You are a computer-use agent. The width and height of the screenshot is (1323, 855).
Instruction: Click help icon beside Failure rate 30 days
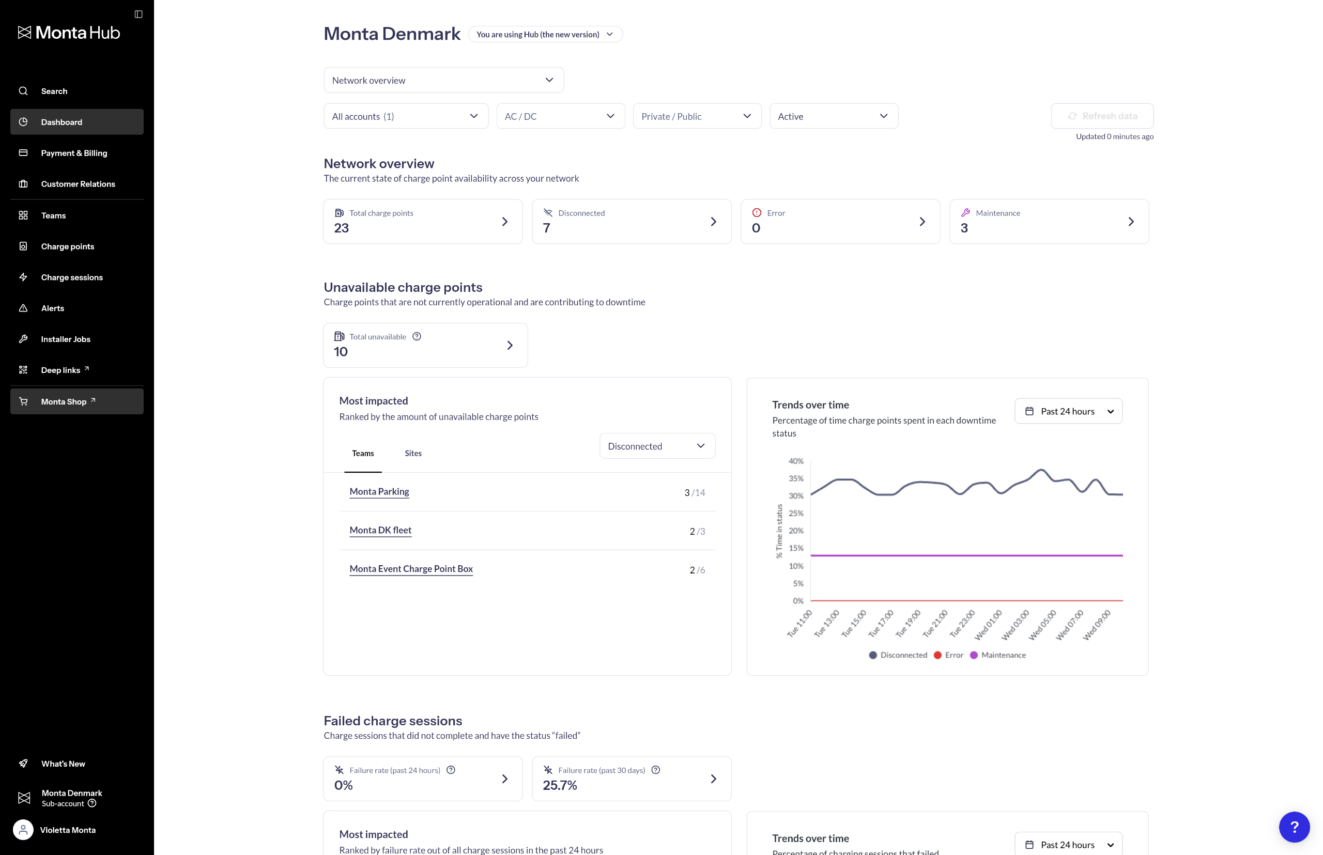tap(655, 770)
